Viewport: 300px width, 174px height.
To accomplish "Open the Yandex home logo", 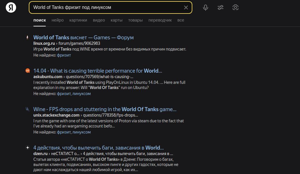I will (11, 7).
